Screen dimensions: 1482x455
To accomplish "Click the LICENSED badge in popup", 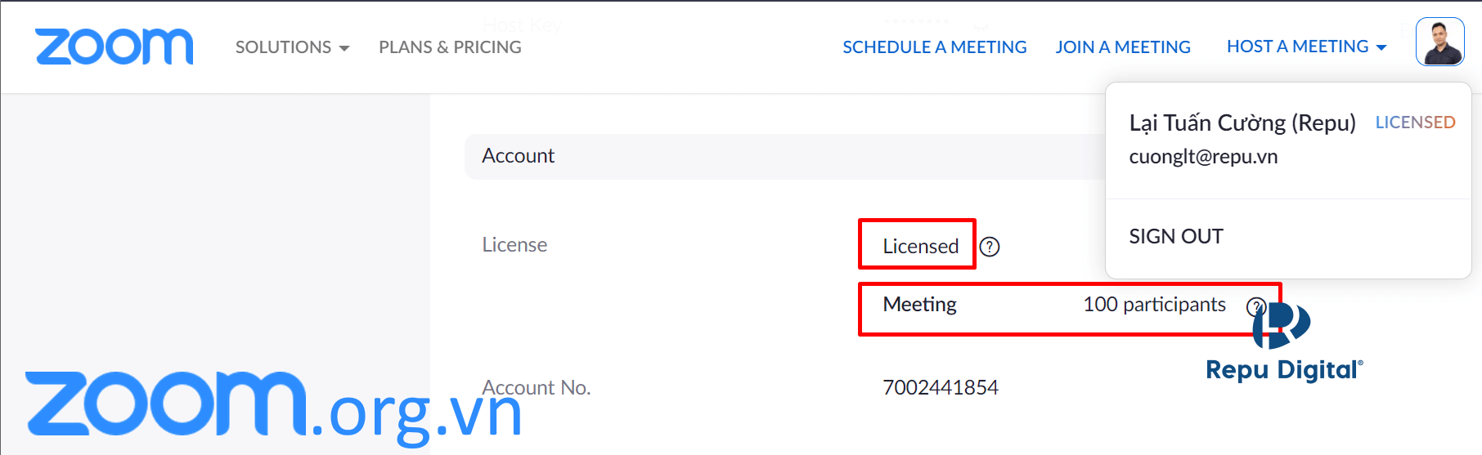I will [1415, 123].
